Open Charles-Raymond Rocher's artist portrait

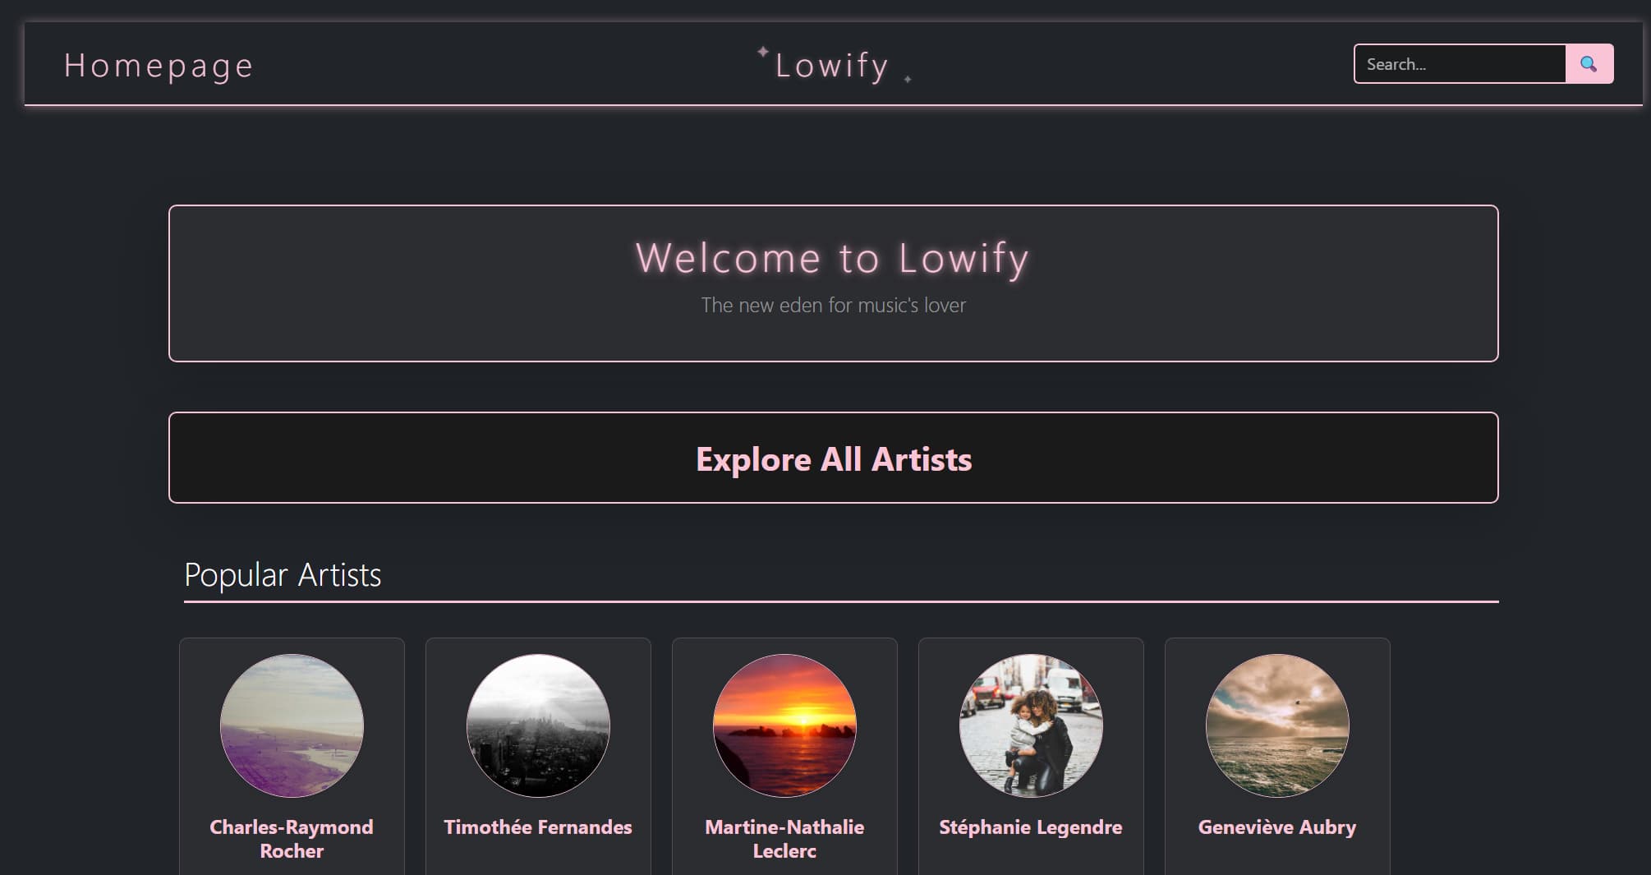(x=292, y=725)
